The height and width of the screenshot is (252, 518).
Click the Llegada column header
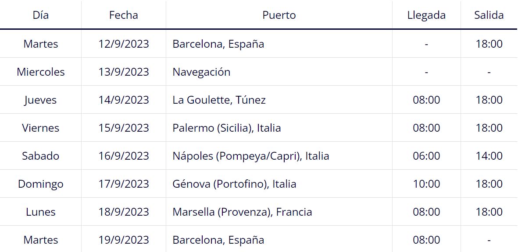426,15
